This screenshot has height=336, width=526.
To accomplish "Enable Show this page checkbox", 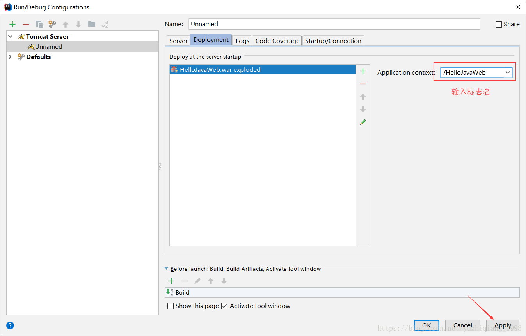I will [x=171, y=306].
